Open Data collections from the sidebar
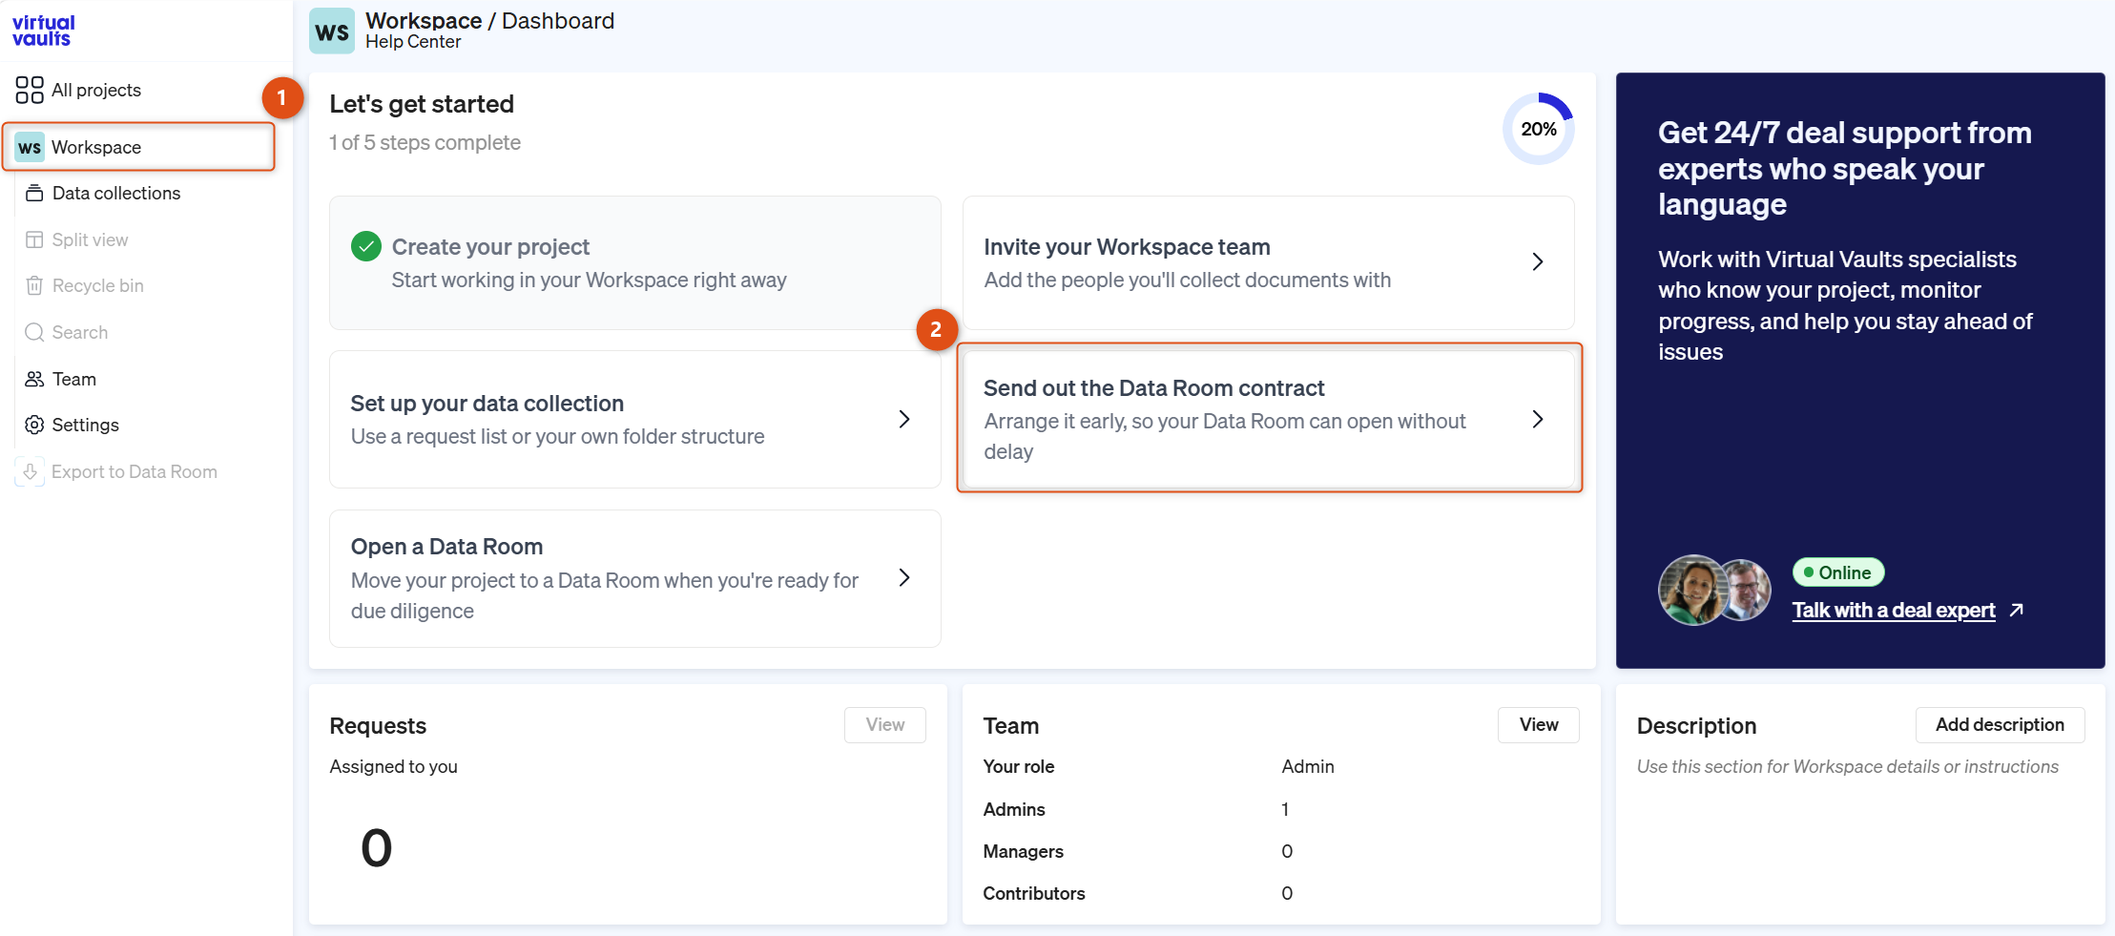 click(x=116, y=193)
